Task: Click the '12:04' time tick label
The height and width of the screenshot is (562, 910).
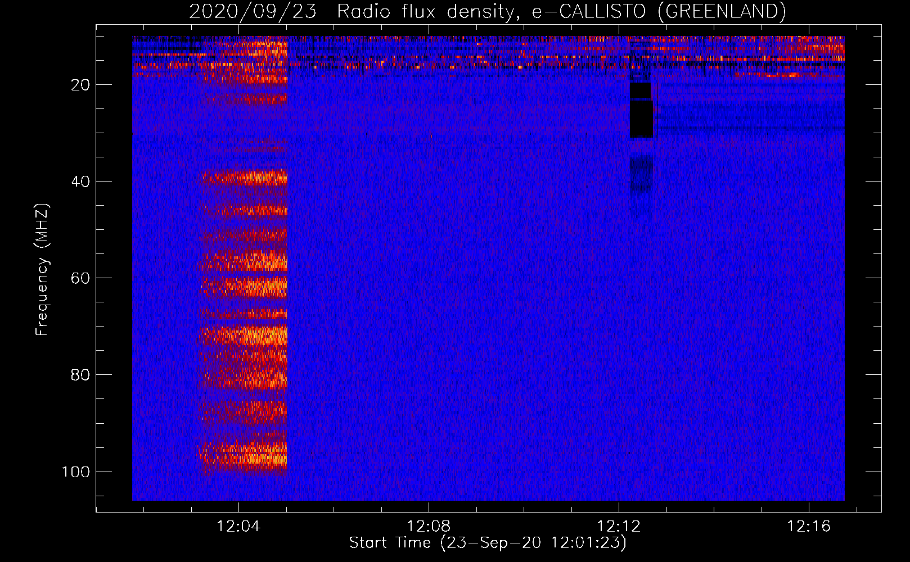Action: coord(238,527)
